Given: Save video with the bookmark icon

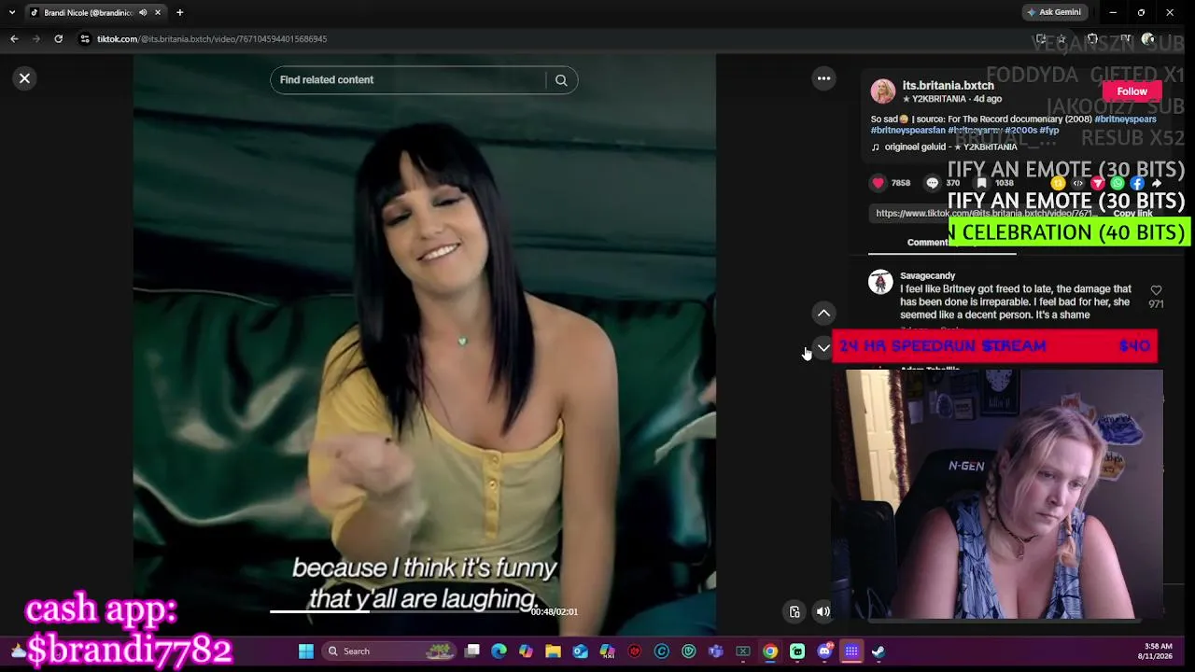Looking at the screenshot, I should (981, 183).
